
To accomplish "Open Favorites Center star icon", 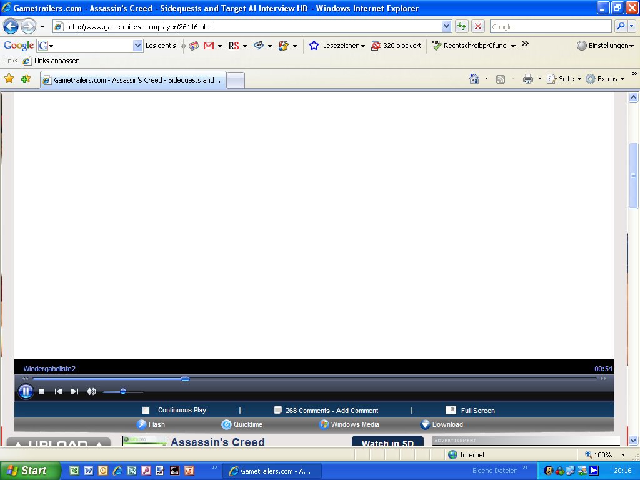I will click(x=9, y=78).
